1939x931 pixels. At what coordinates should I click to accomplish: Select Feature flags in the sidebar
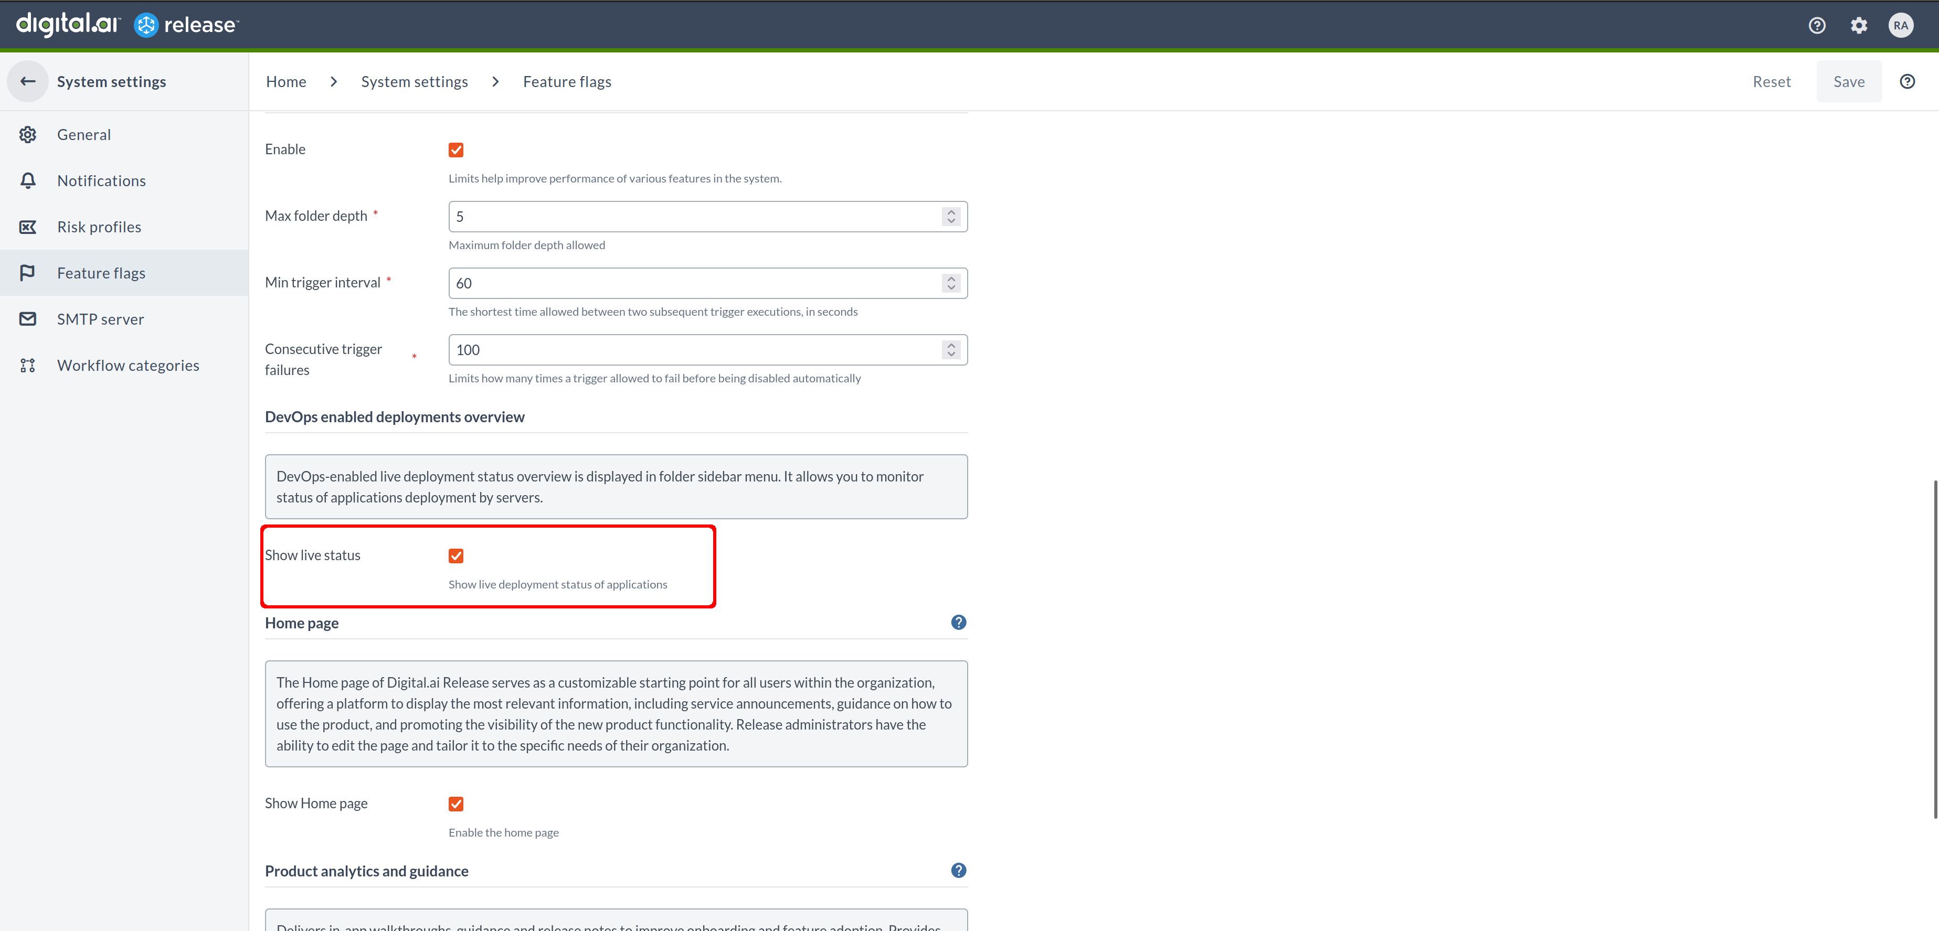(x=124, y=272)
